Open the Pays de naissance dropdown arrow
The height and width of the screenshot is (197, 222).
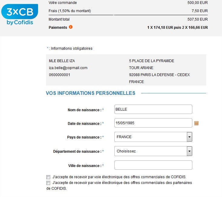tap(189, 137)
